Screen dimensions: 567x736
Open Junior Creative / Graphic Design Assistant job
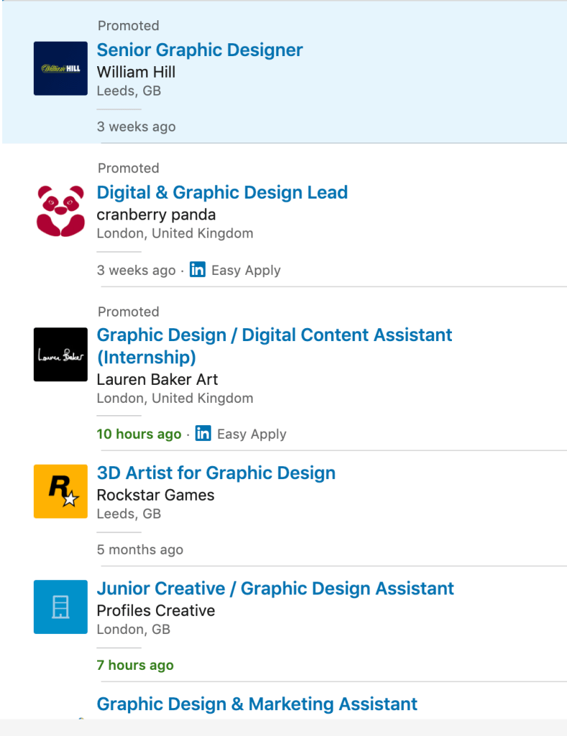coord(275,589)
